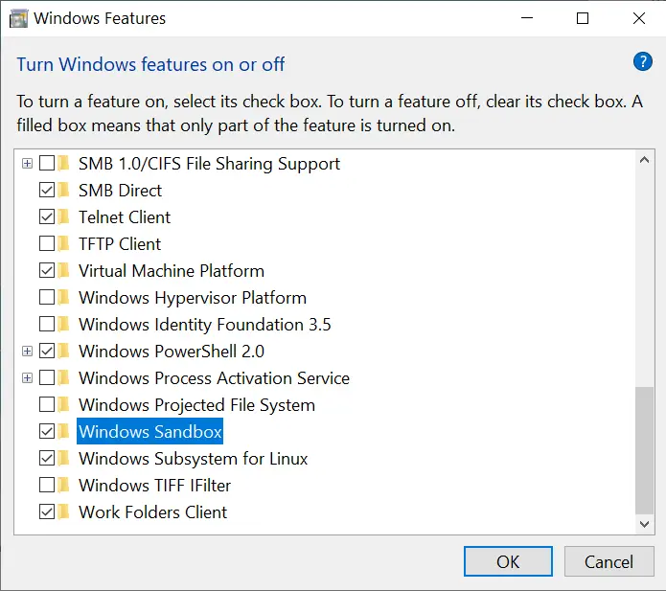Click the OK button
This screenshot has width=666, height=591.
(508, 561)
